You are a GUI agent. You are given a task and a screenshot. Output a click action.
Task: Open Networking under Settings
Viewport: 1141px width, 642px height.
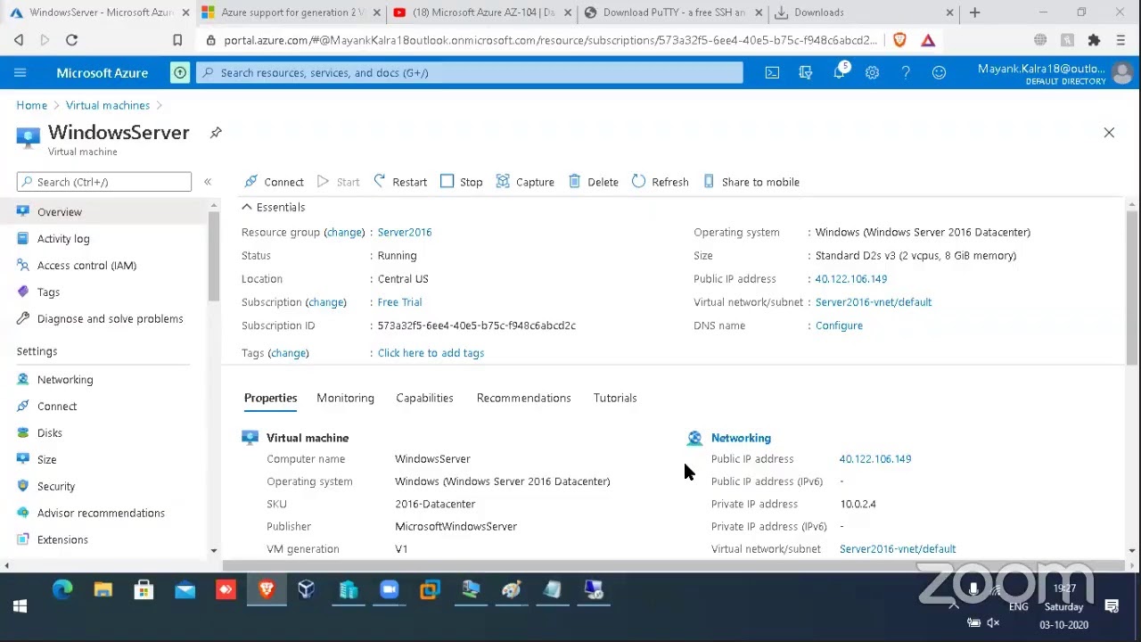(65, 380)
